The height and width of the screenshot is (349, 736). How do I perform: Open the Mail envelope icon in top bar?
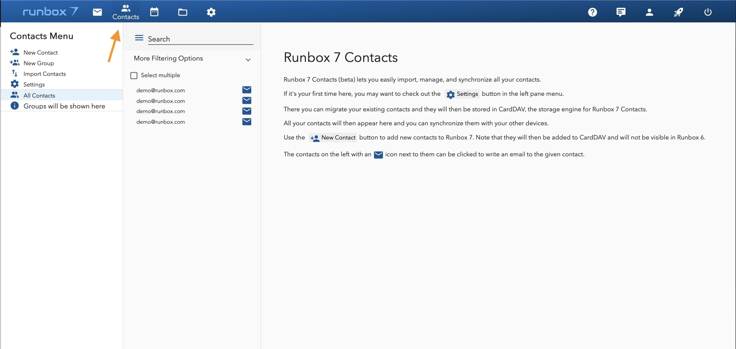coord(97,12)
